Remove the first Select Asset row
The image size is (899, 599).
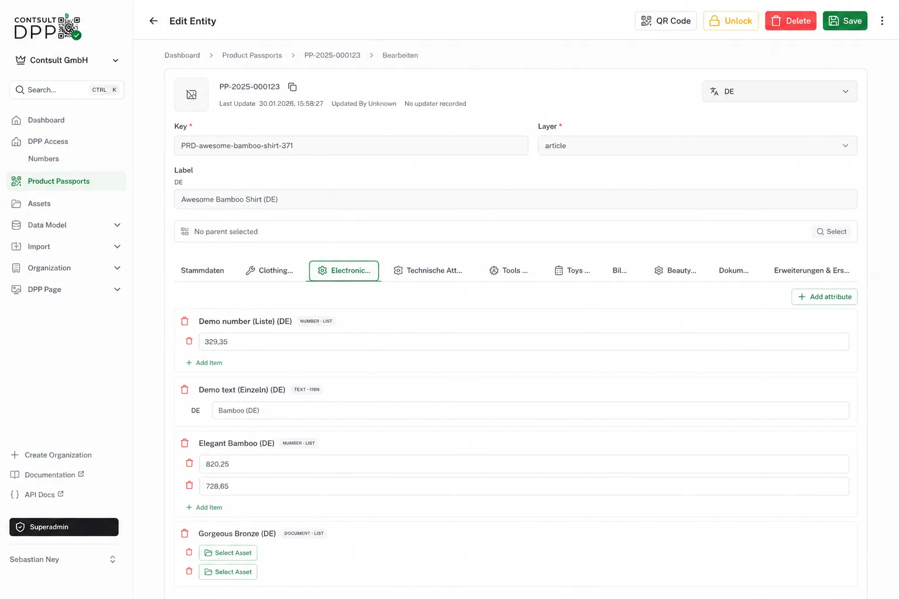(x=189, y=552)
